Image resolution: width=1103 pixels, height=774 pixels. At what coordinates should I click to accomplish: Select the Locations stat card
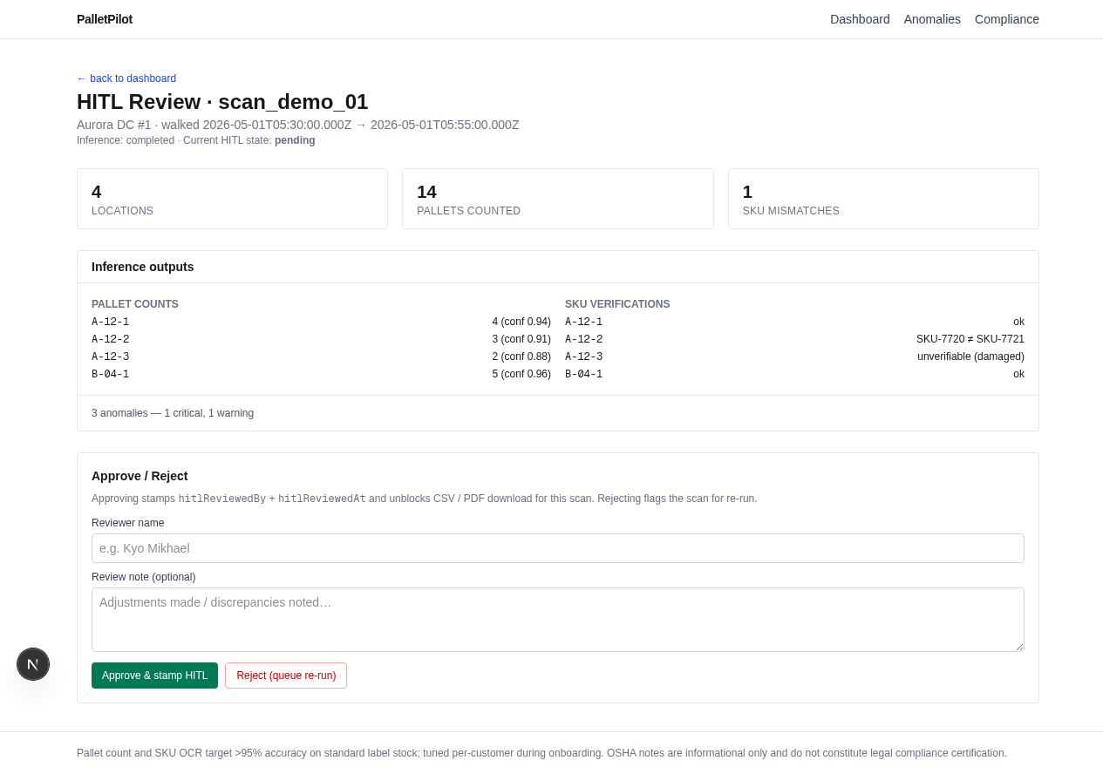[232, 199]
